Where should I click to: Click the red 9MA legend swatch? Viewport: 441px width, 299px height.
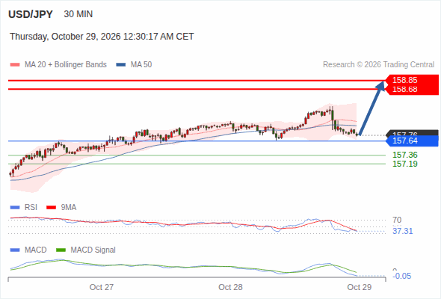click(51, 208)
